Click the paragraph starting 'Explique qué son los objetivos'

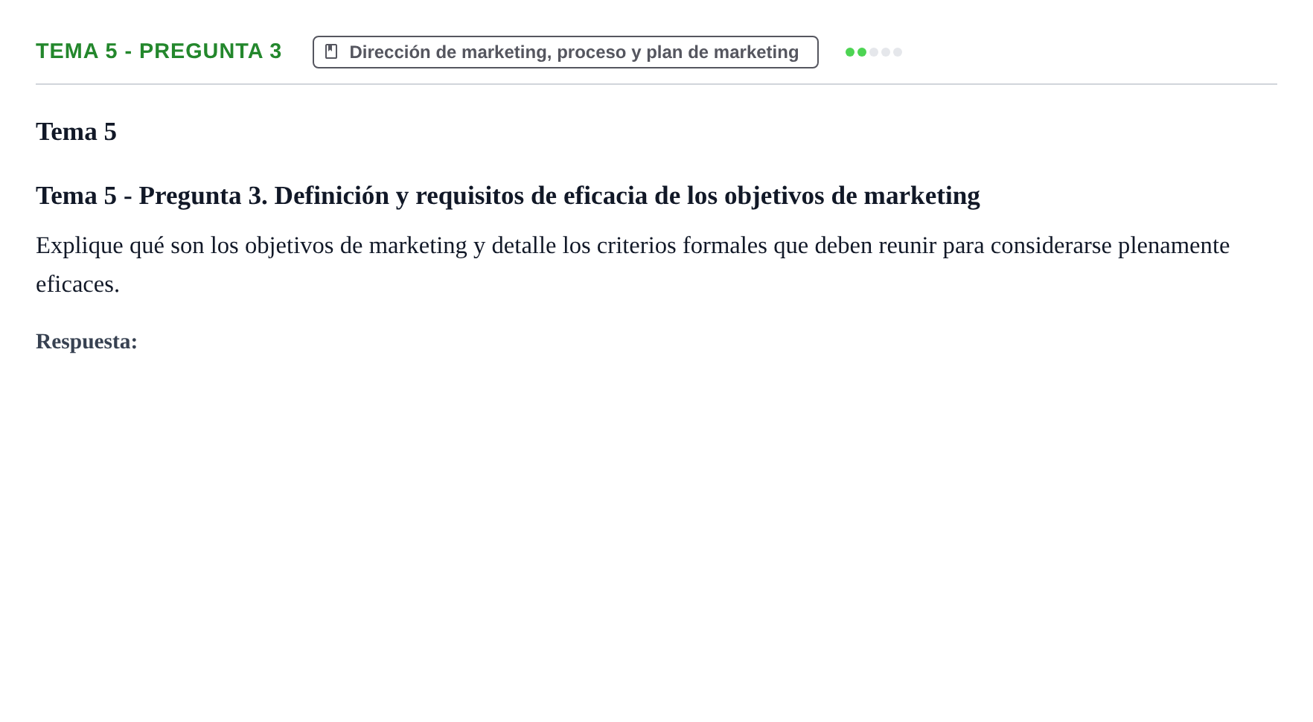(633, 264)
